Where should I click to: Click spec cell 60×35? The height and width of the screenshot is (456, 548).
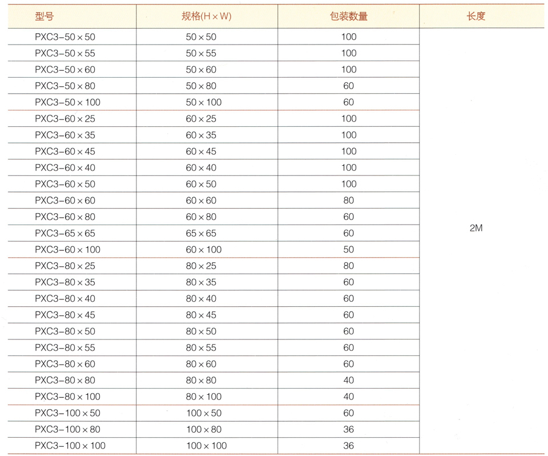[x=201, y=135]
